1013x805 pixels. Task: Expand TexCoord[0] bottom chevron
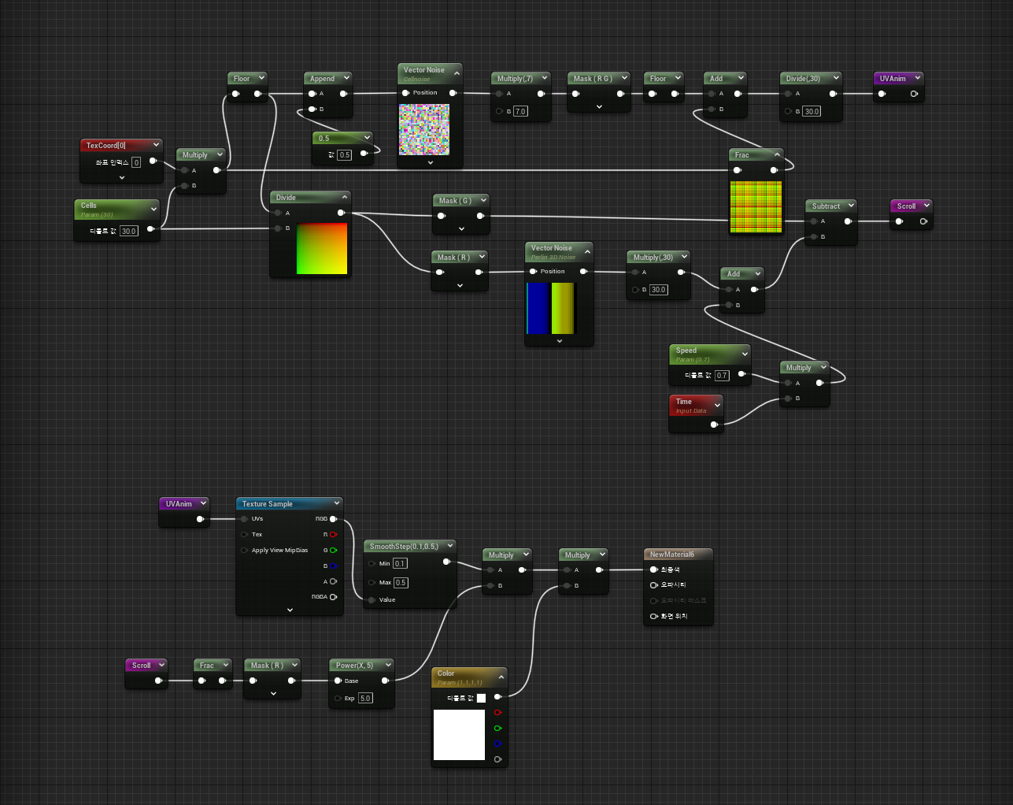coord(122,178)
